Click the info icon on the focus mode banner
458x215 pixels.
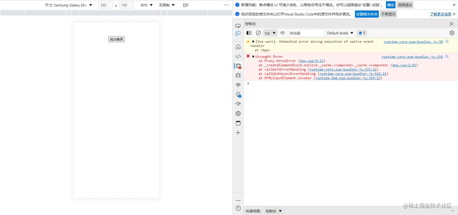[237, 5]
